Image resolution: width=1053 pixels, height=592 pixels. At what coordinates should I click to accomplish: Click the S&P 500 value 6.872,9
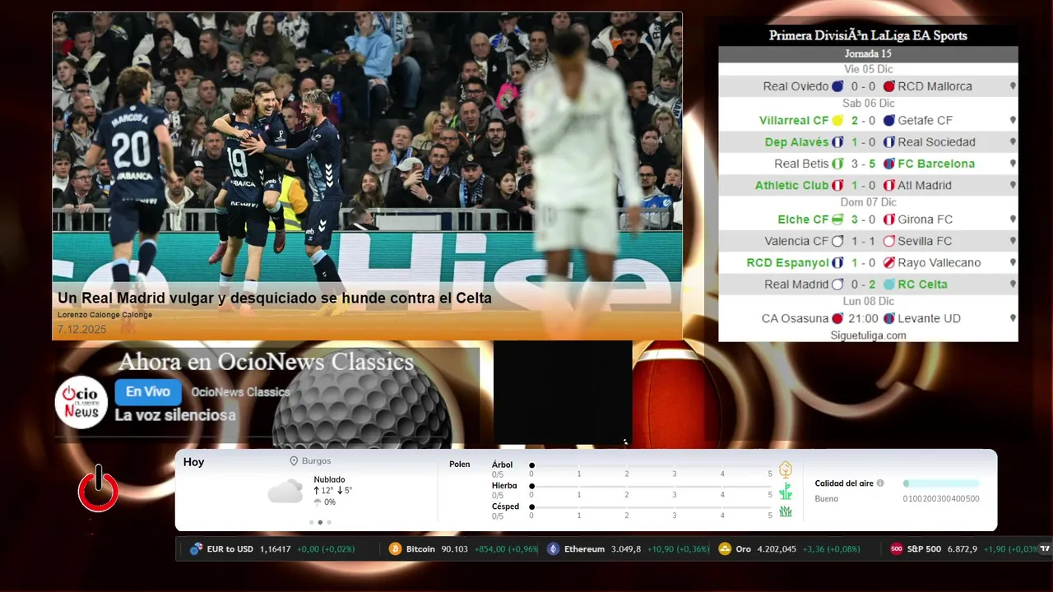click(963, 548)
